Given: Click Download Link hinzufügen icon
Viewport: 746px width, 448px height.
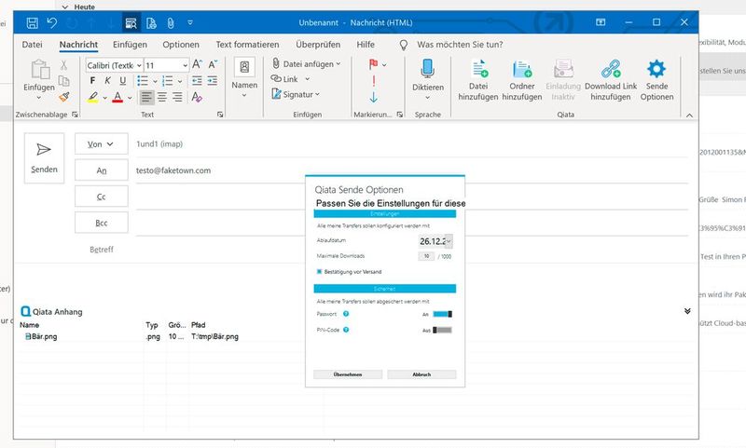Looking at the screenshot, I should (610, 71).
